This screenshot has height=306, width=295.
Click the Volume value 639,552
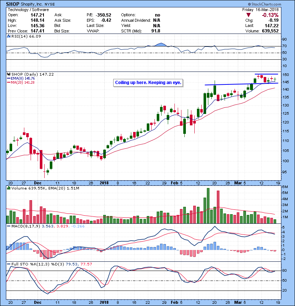(270, 31)
